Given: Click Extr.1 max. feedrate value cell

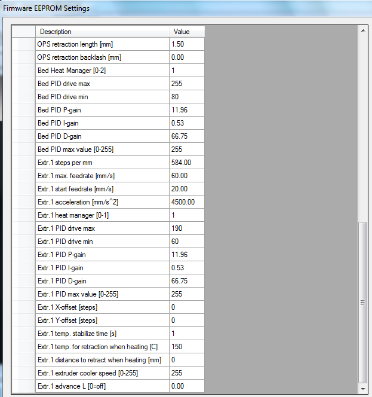Looking at the screenshot, I should point(187,176).
